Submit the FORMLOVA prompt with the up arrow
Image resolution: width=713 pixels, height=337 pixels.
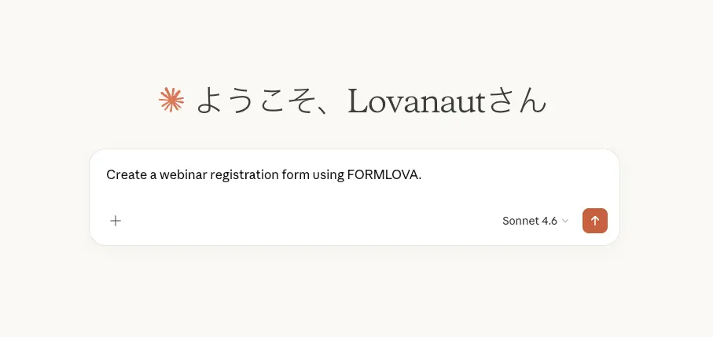pyautogui.click(x=594, y=221)
